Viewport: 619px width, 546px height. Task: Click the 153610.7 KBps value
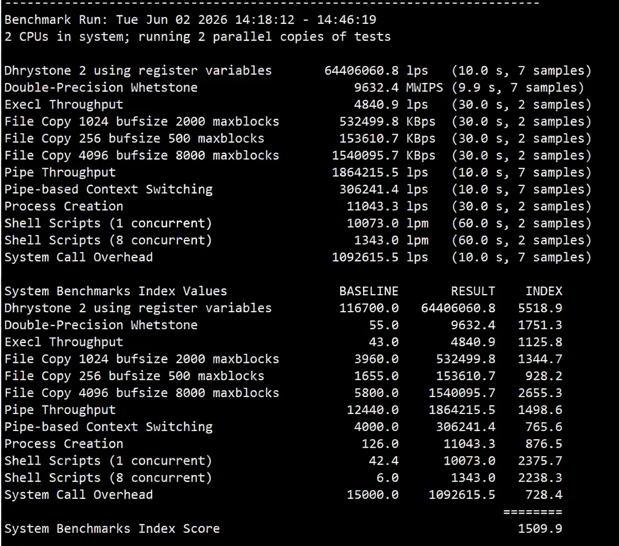click(x=387, y=138)
